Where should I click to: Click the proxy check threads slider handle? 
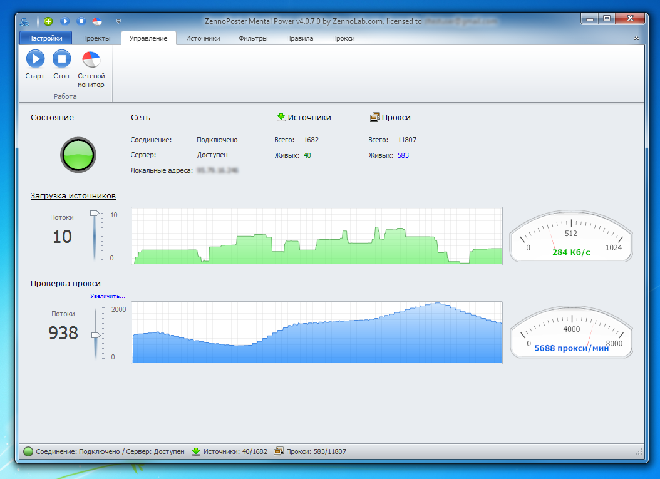click(96, 335)
